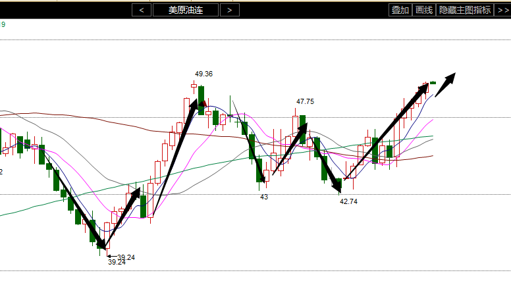The height and width of the screenshot is (281, 511).
Task: Click the small left-pointing arrow beside 39.24
Action: [110, 257]
